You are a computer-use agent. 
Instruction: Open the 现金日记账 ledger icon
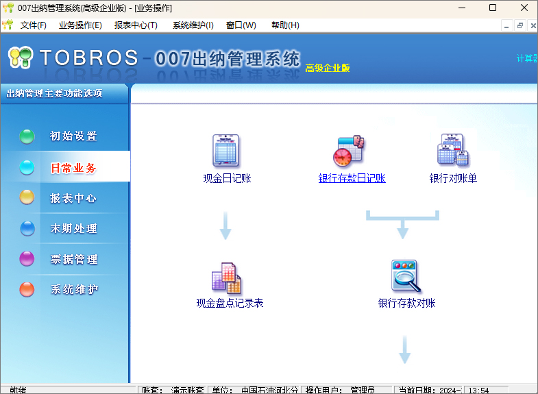[225, 151]
